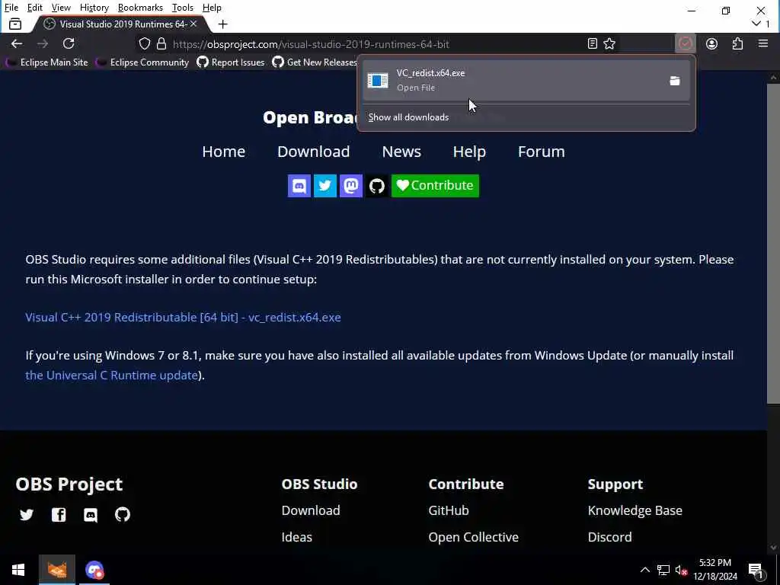Click the Firefox taskbar icon
780x585 pixels.
(x=56, y=570)
